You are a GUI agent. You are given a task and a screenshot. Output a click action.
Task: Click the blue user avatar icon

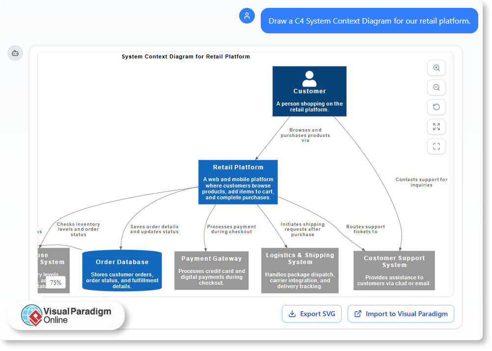(x=247, y=16)
